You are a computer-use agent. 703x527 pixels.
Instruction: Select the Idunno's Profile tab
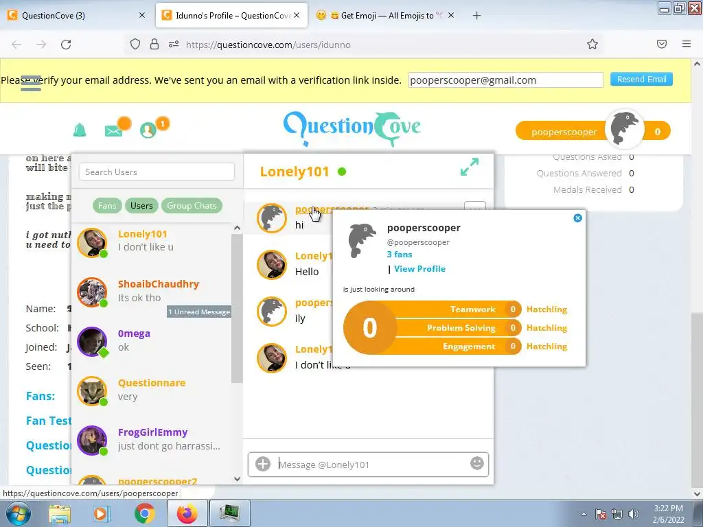pyautogui.click(x=231, y=16)
